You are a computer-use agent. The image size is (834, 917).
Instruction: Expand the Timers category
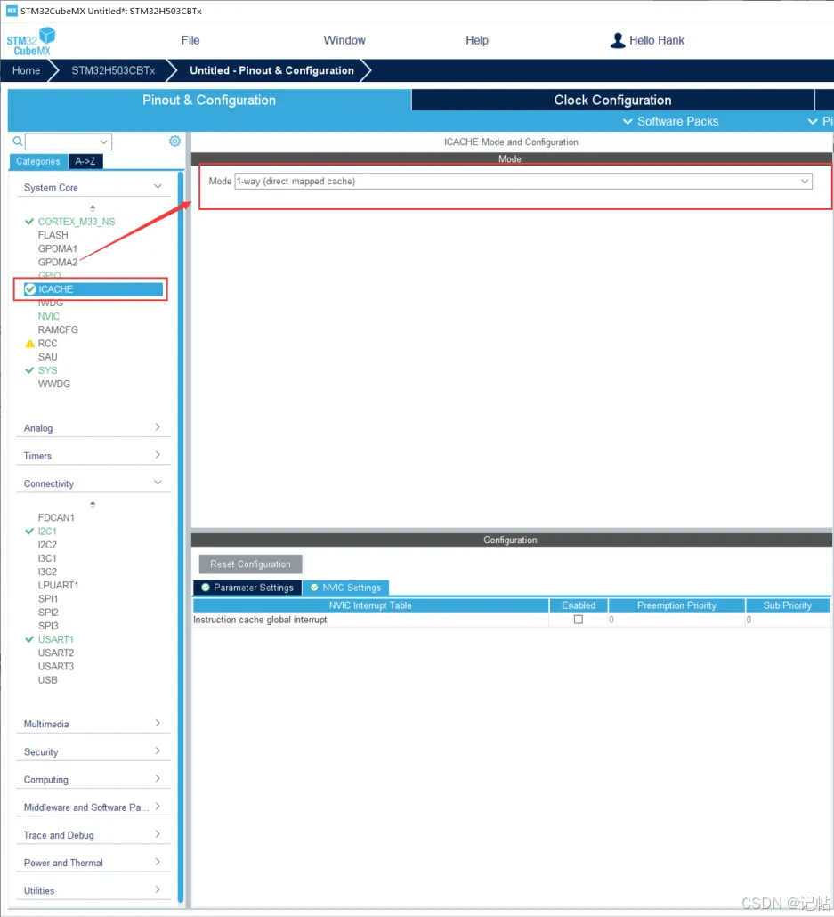click(93, 456)
